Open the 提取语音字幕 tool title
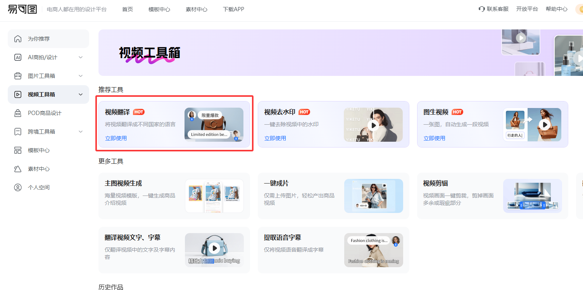Viewport: 583px width, 290px height. pos(283,237)
